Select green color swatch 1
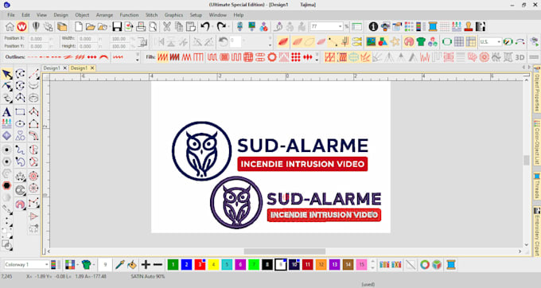This screenshot has width=541, height=288. (173, 265)
